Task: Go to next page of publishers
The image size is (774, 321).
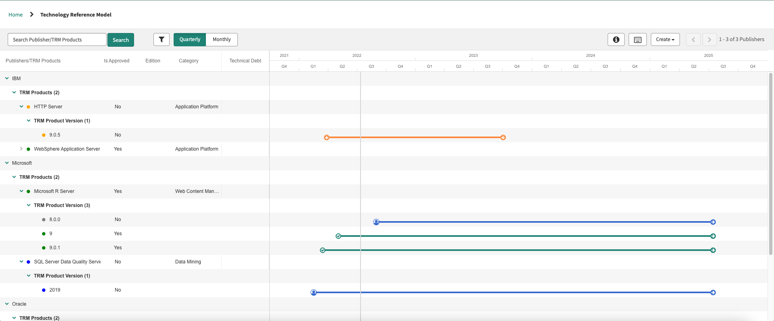Action: [709, 39]
